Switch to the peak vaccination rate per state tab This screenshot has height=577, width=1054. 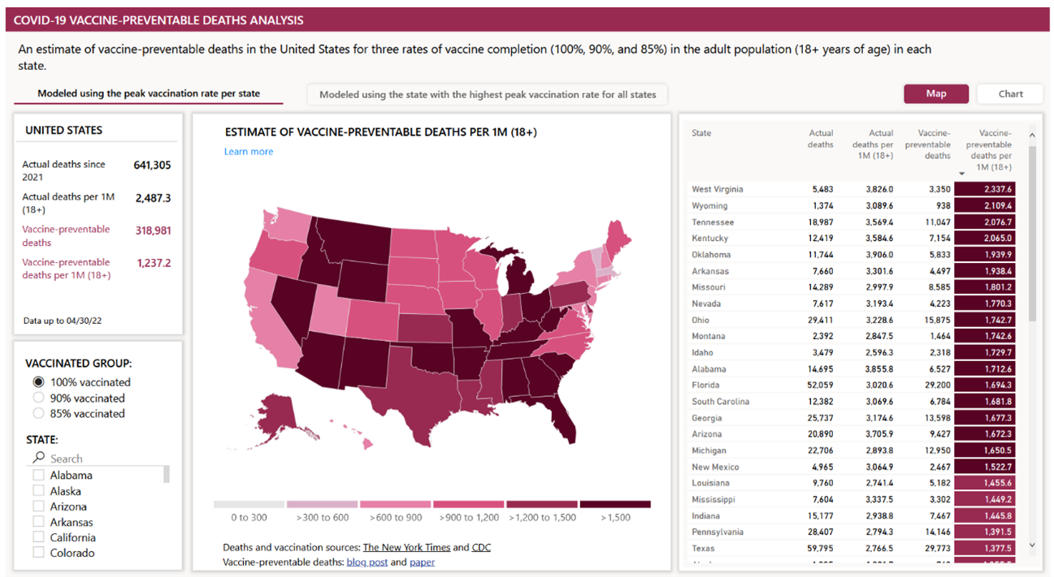[149, 93]
